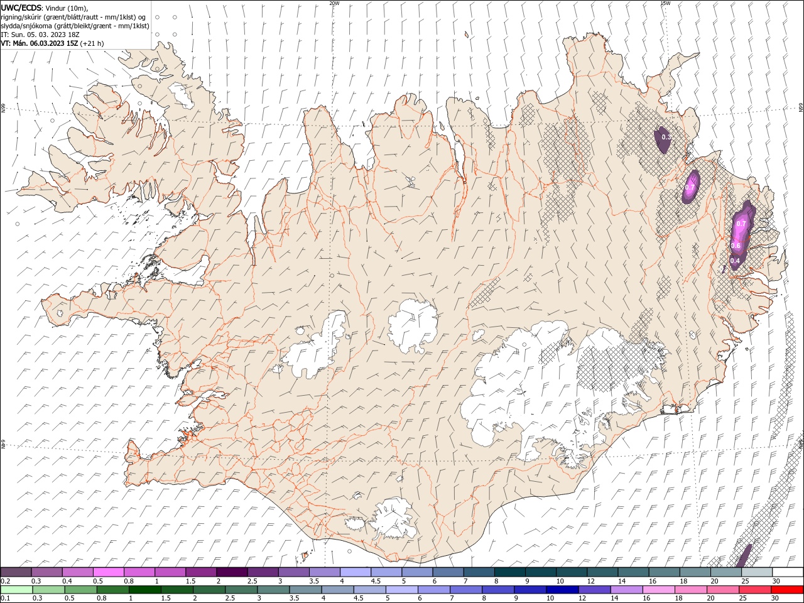Select the white 30 swatch in upper legend
Viewport: 804px width, 603px height.
pos(788,572)
